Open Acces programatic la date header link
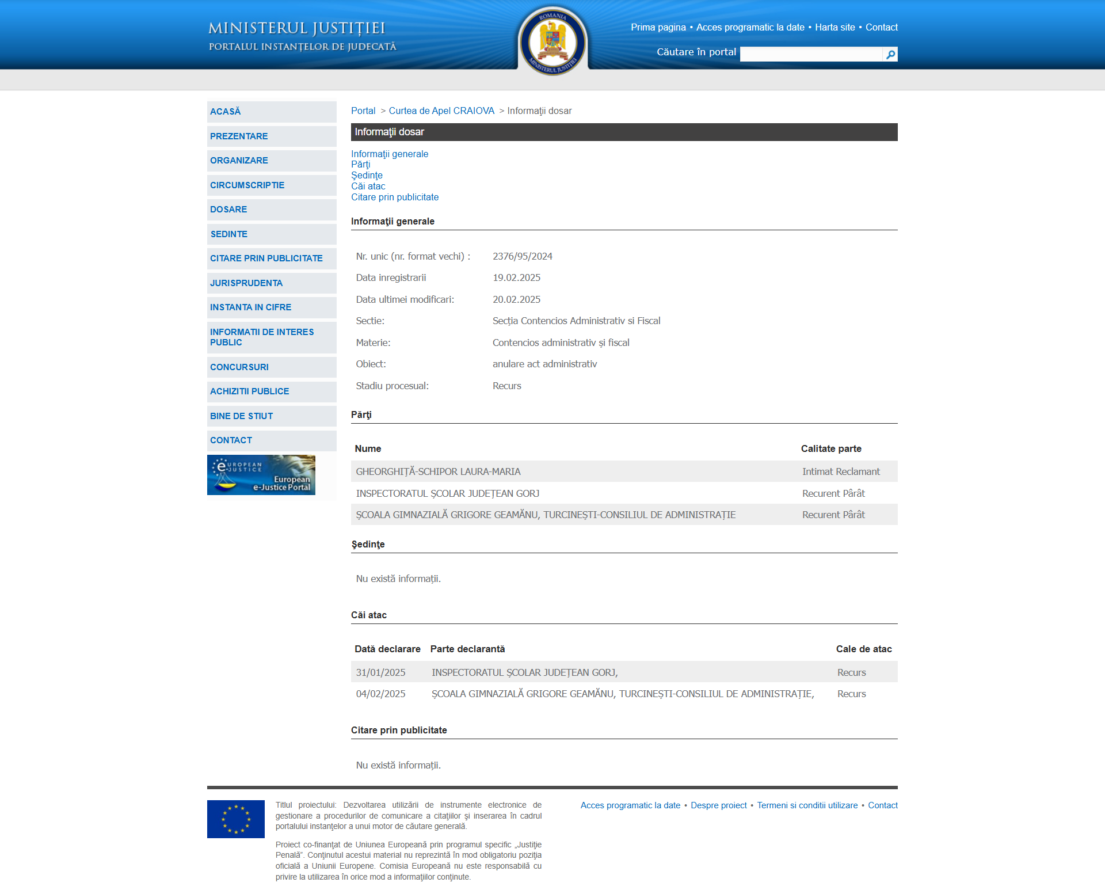The width and height of the screenshot is (1105, 890). pos(750,27)
